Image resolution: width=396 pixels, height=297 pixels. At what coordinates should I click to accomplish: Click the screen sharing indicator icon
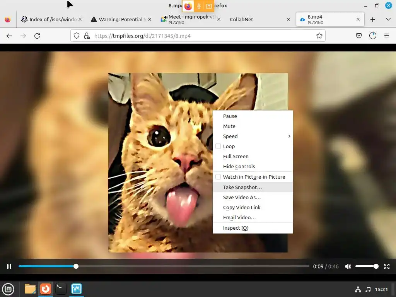click(209, 6)
